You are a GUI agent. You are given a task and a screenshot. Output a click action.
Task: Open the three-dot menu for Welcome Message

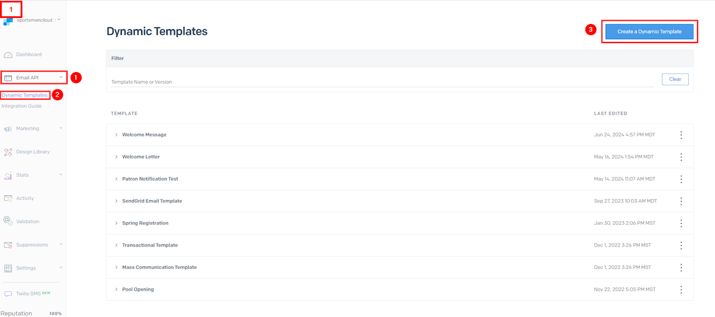[x=681, y=135]
